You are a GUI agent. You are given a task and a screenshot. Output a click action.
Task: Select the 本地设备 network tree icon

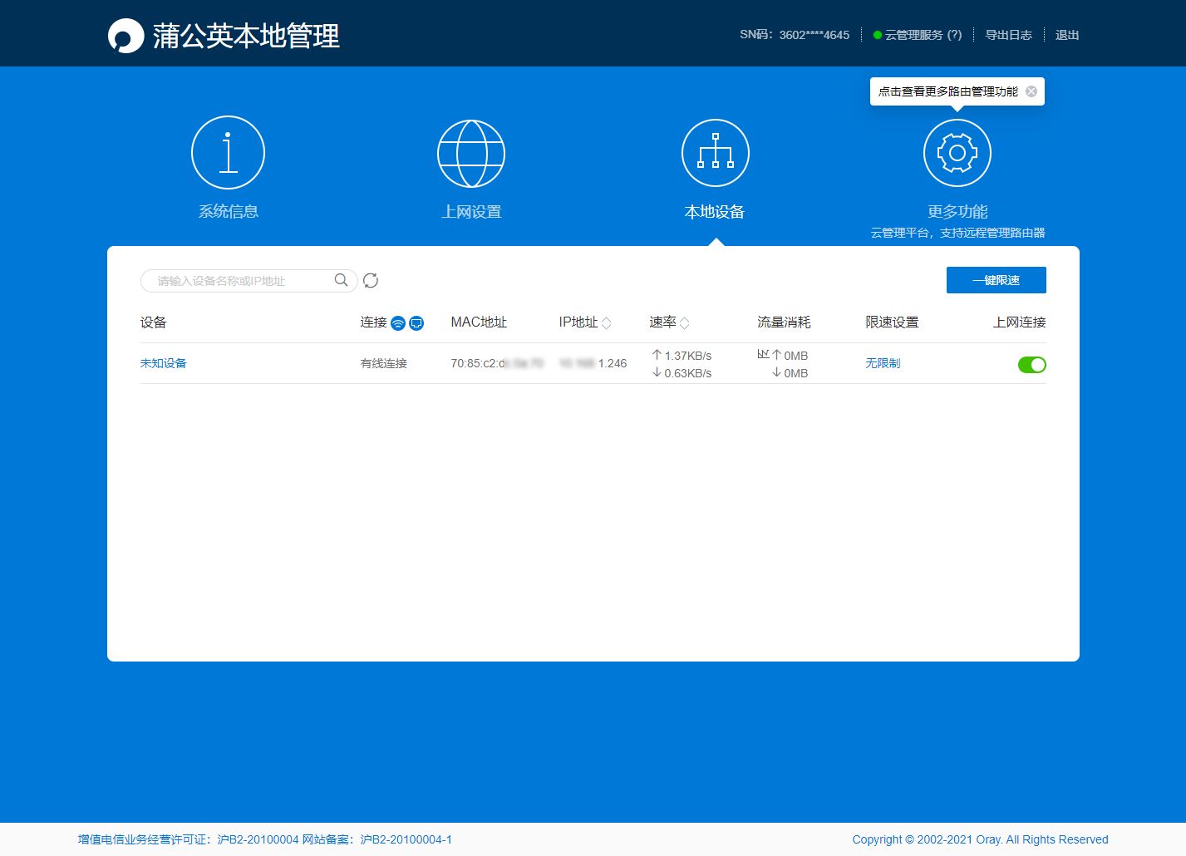tap(716, 154)
